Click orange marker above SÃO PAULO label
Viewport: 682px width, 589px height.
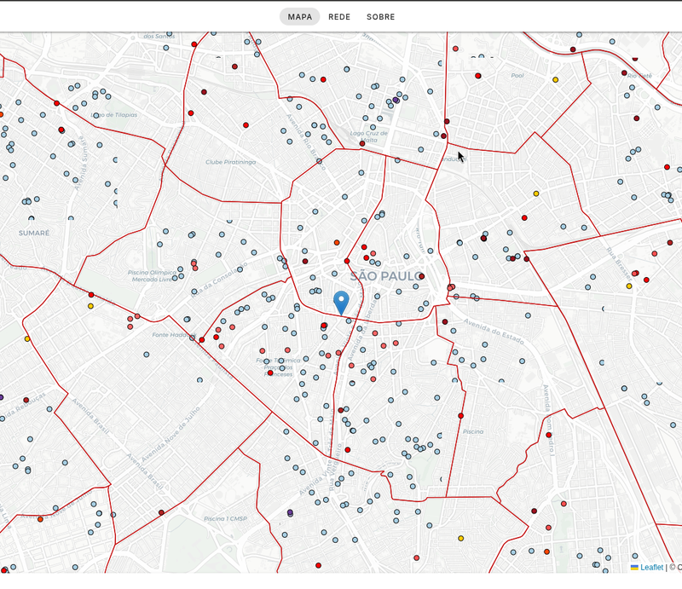point(337,243)
